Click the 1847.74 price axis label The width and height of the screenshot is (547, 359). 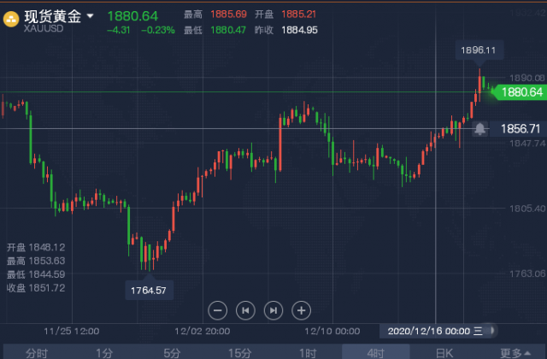527,144
